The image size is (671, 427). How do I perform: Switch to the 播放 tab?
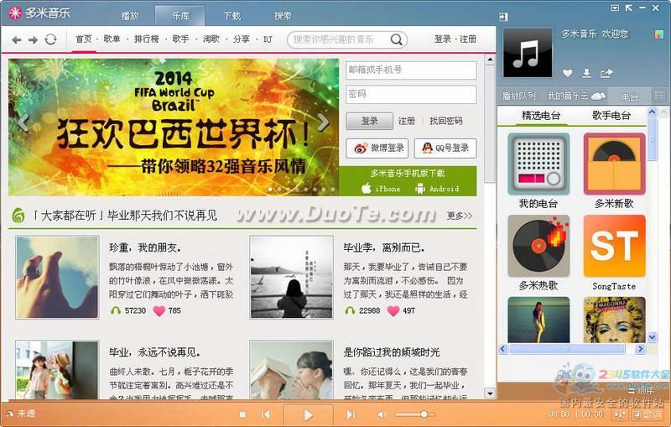(130, 16)
